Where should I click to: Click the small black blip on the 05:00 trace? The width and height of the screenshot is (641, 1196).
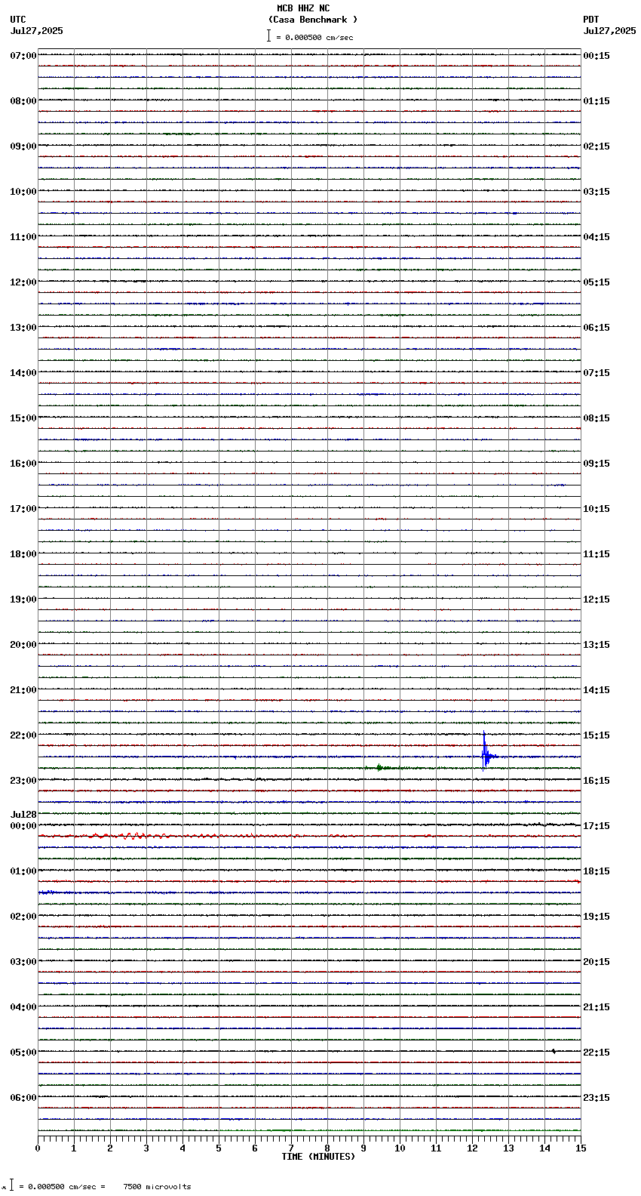tap(554, 1051)
